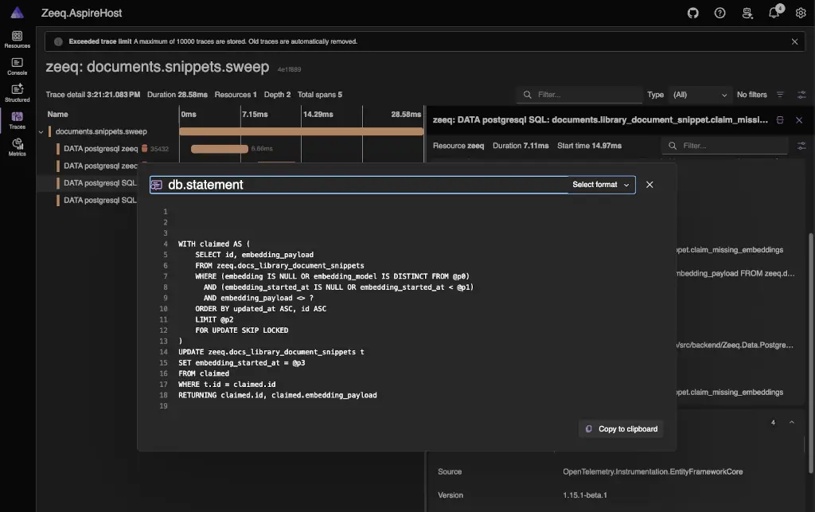This screenshot has height=512, width=815.
Task: Open span details view options icon
Action: 801,146
